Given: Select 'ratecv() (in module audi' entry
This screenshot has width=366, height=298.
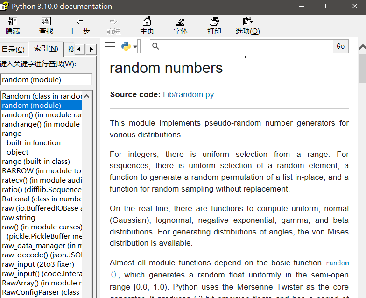Looking at the screenshot, I should pos(42,180).
